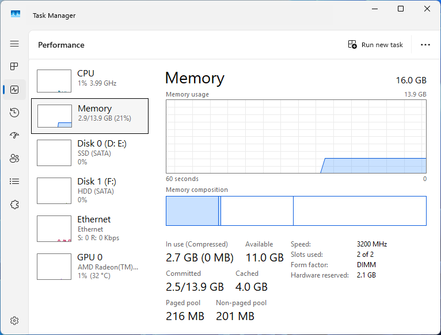Click the Run new task icon
This screenshot has height=335, width=441.
click(x=352, y=45)
